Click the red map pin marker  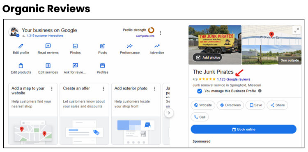point(271,35)
